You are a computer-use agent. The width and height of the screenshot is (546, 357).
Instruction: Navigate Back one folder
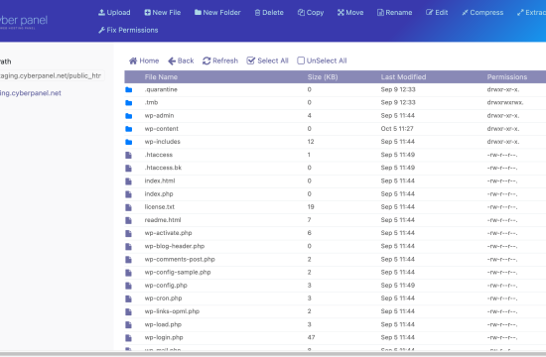coord(181,60)
